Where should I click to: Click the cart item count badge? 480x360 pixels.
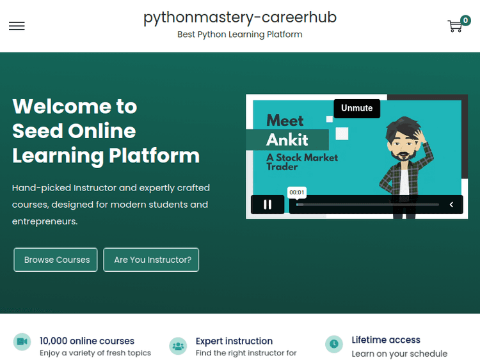(465, 20)
